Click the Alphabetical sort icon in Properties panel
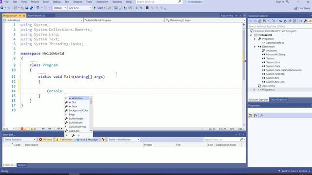This screenshot has width=312, height=175. (255, 115)
